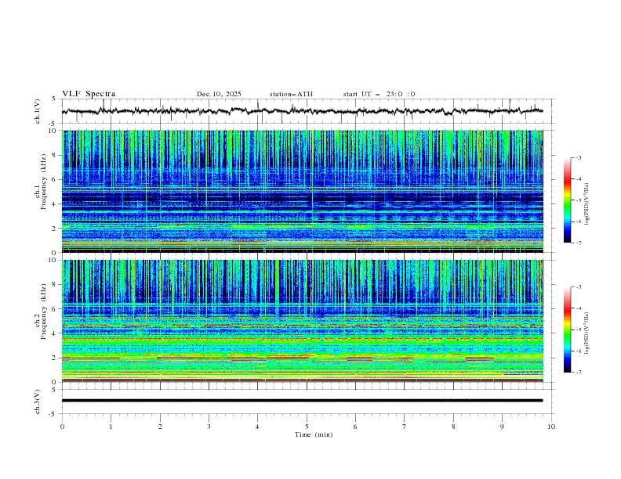The height and width of the screenshot is (479, 621).
Task: Click the ch.1 spectrogram panel
Action: tap(302, 191)
